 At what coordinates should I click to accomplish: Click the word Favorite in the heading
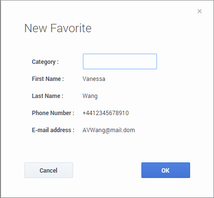(x=71, y=28)
